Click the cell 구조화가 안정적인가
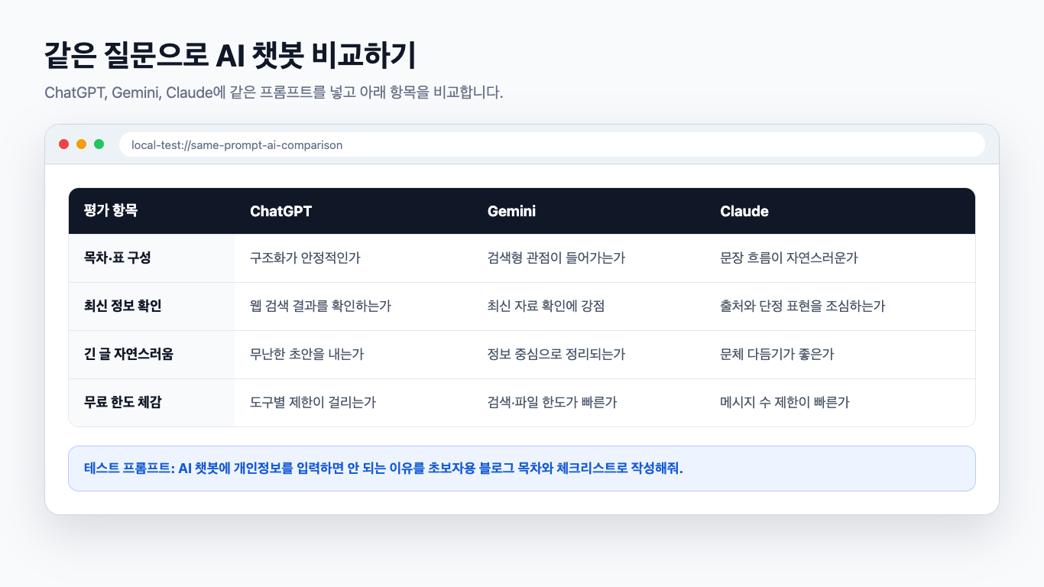1044x587 pixels. 353,258
